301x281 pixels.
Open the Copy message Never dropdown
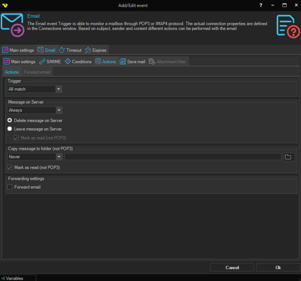(58, 157)
